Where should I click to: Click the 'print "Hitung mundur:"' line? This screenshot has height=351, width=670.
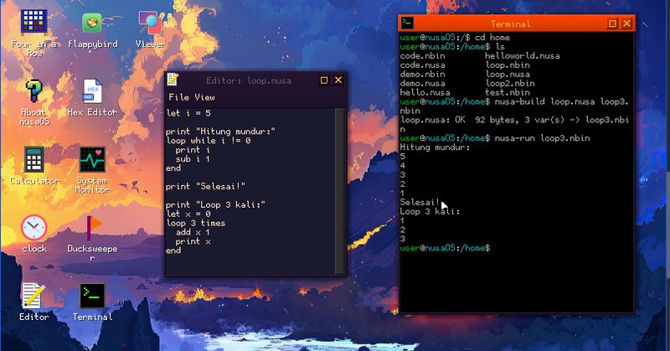click(220, 132)
